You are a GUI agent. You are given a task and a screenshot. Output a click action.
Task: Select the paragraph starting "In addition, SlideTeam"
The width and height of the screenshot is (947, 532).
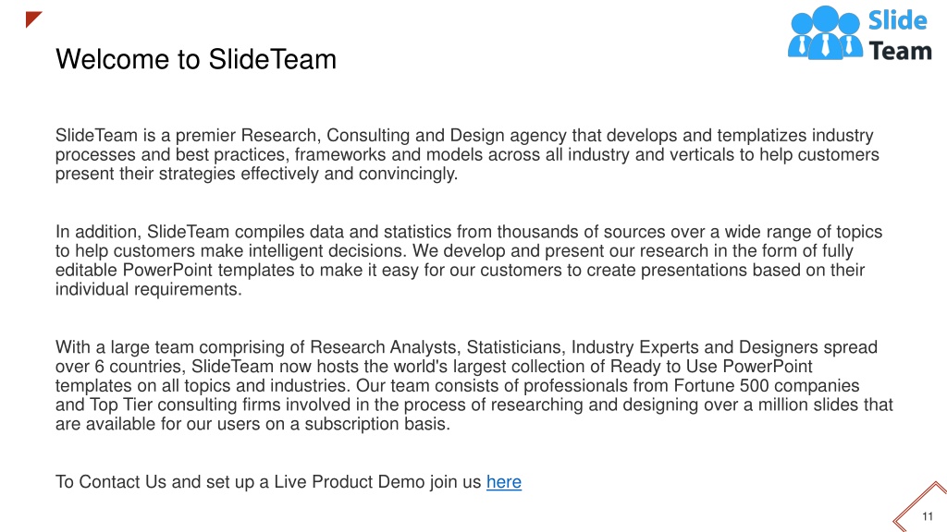point(469,260)
